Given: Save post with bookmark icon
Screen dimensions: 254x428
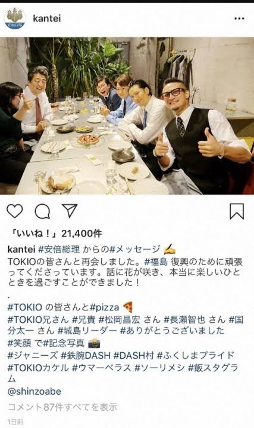Looking at the screenshot, I should pos(237,211).
